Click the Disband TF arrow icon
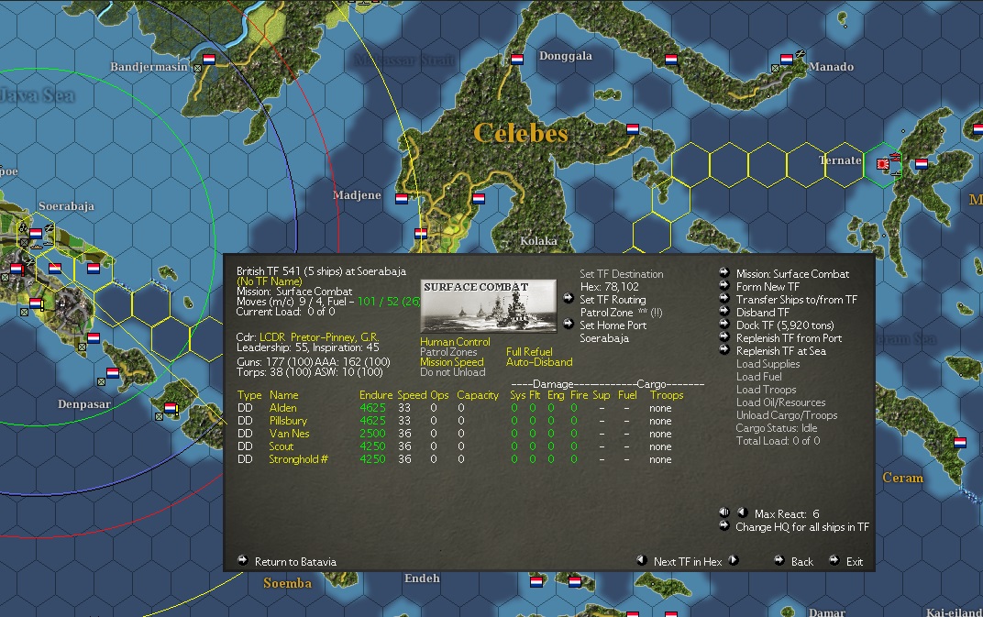The height and width of the screenshot is (617, 983). 724,311
